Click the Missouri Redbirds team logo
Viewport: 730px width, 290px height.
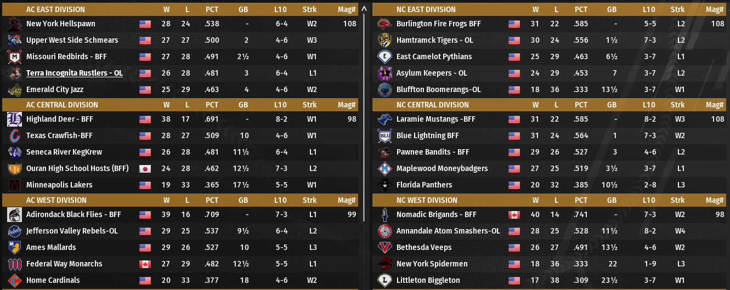coord(14,57)
